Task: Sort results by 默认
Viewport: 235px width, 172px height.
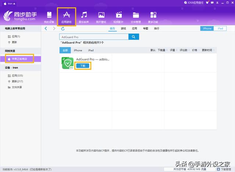Action: click(153, 50)
